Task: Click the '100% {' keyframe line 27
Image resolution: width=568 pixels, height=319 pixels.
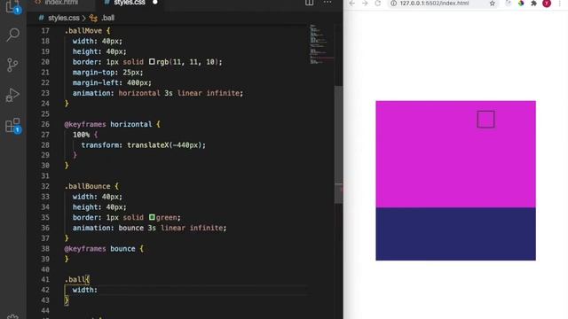Action: pyautogui.click(x=85, y=135)
